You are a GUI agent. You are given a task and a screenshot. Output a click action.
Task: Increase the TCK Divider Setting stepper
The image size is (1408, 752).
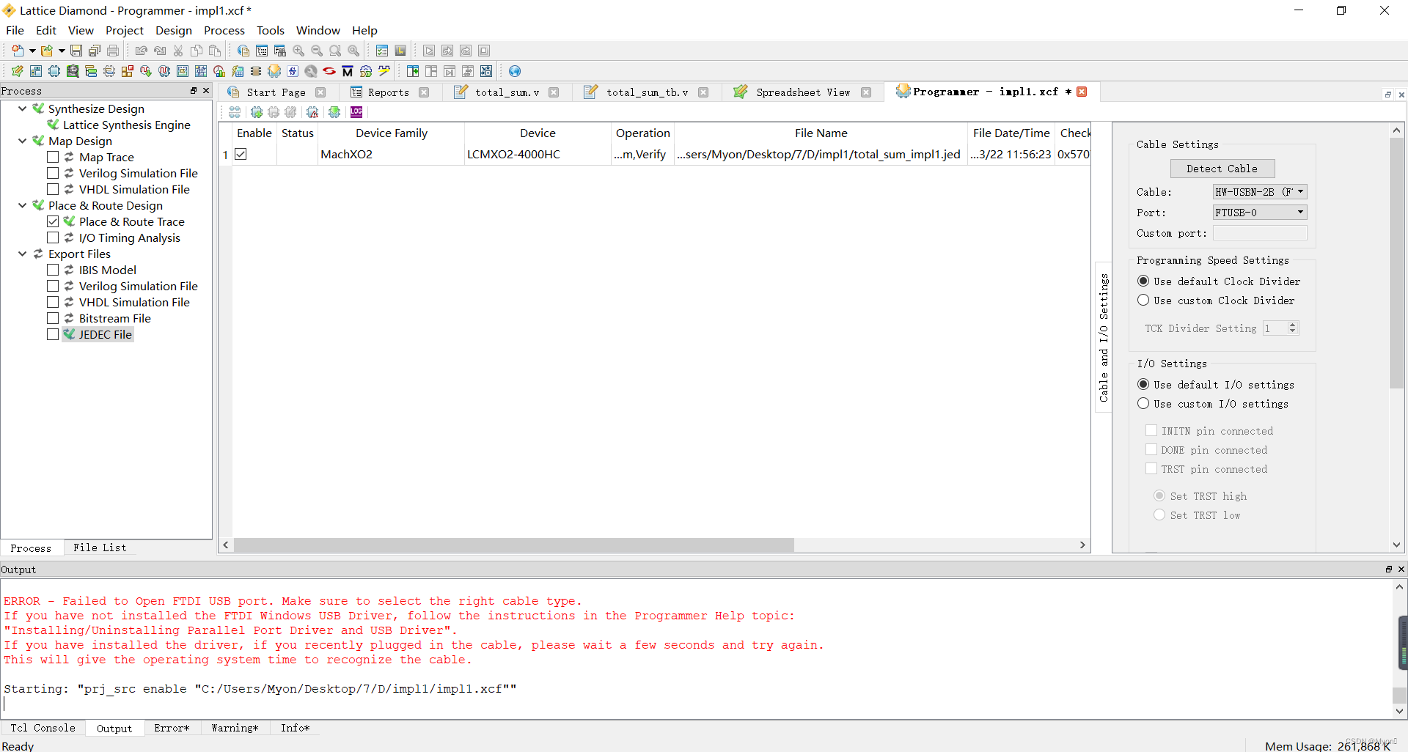[1293, 325]
